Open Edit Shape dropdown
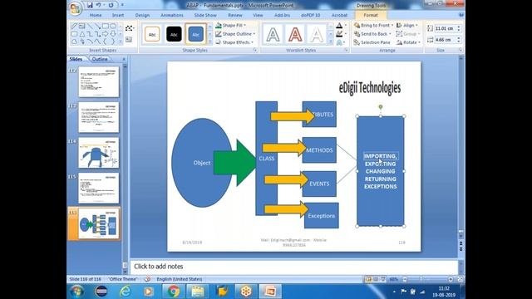532x299 pixels. pos(130,28)
